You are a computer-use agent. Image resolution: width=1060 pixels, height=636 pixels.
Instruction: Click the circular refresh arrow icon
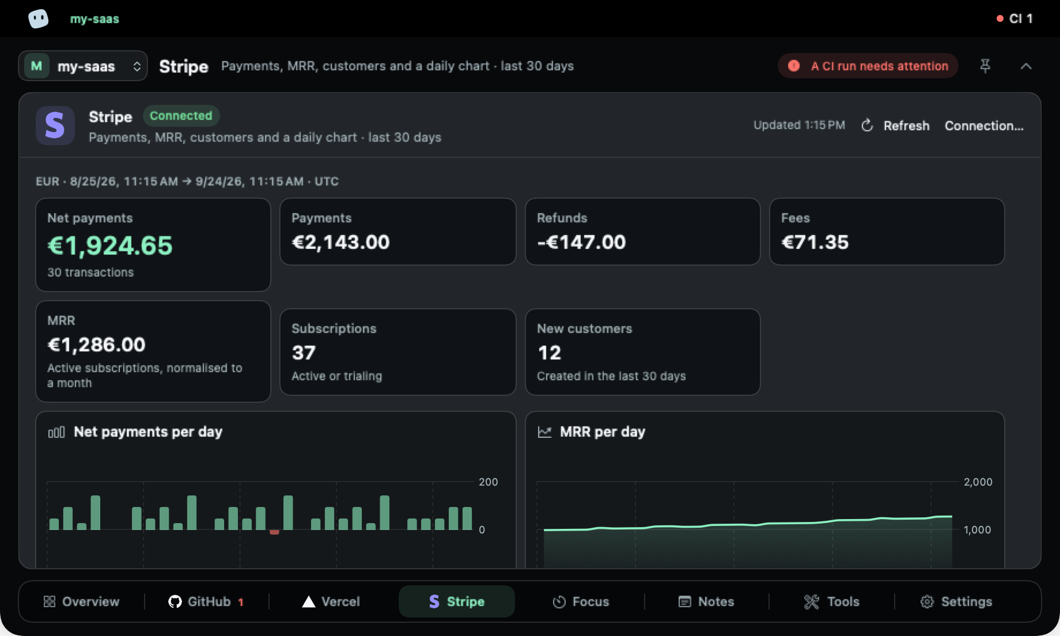(867, 126)
